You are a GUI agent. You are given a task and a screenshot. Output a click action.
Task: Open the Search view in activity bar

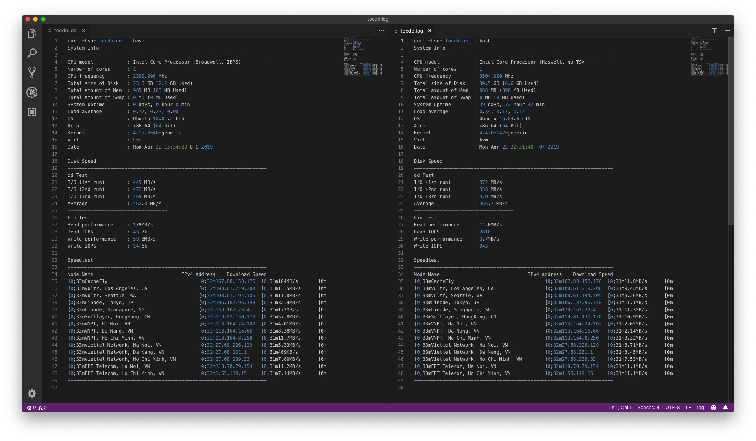click(32, 53)
